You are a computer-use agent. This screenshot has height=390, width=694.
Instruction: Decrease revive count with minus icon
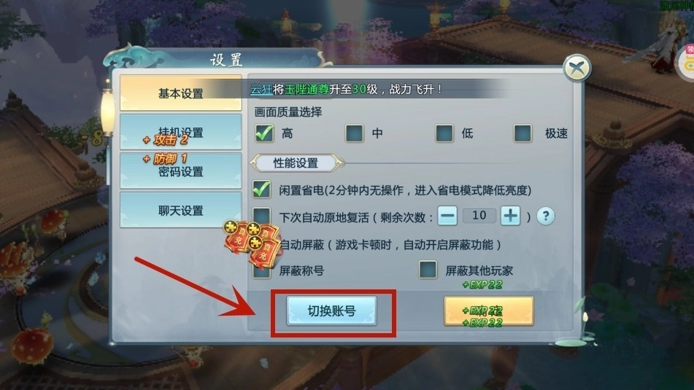click(447, 216)
